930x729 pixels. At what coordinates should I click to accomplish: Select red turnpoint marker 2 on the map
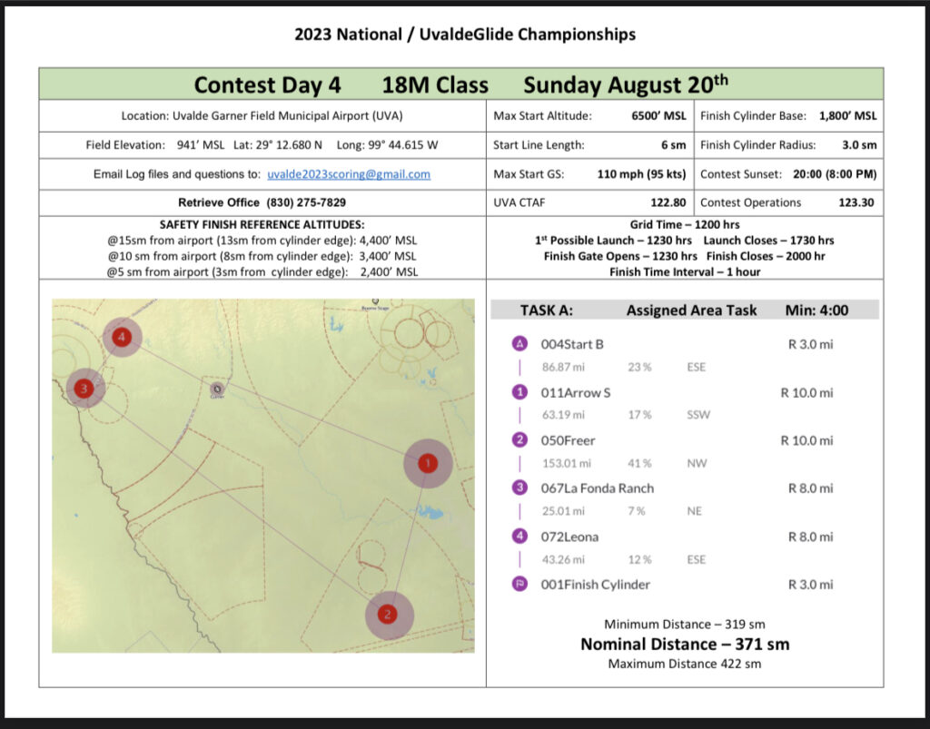[389, 615]
